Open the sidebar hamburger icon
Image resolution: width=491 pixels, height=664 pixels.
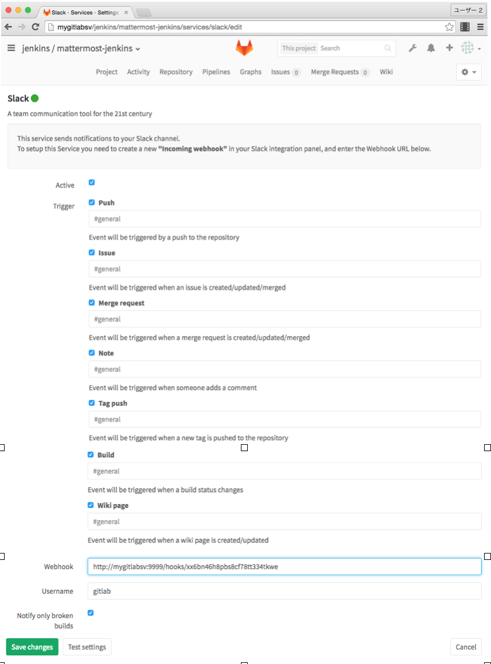pos(11,48)
